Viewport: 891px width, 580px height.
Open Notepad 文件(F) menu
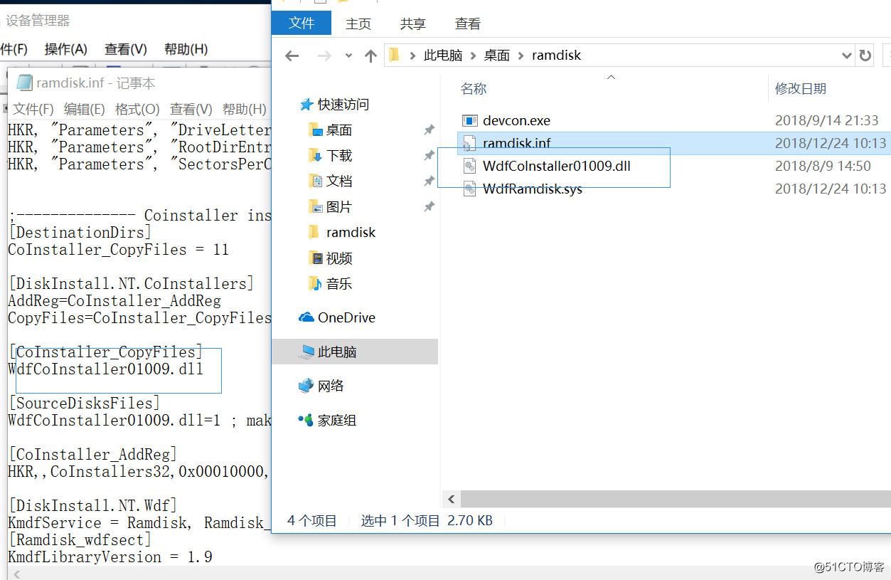33,110
